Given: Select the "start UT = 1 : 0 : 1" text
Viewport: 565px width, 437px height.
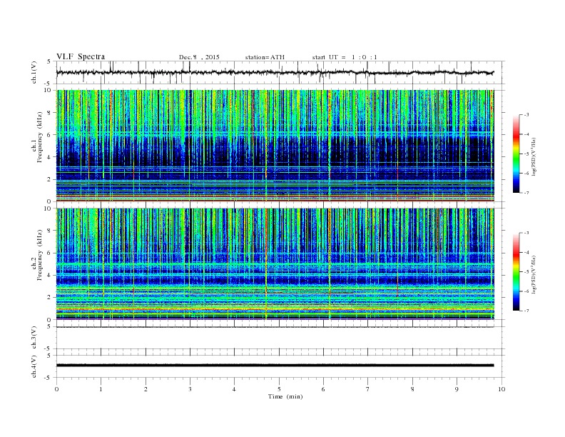Looking at the screenshot, I should [345, 57].
